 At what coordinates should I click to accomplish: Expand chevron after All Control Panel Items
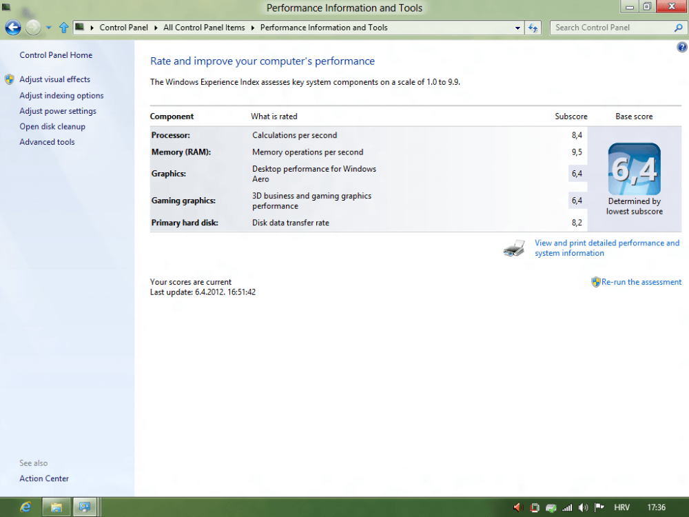(253, 28)
